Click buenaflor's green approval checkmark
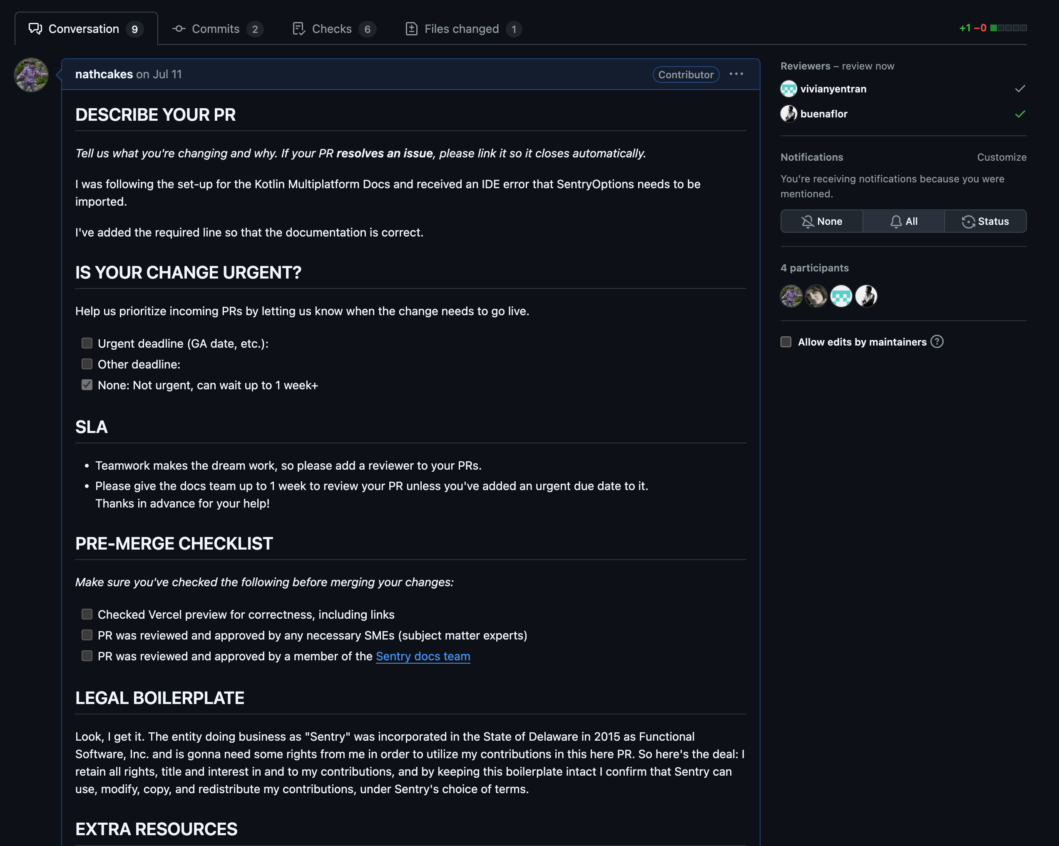This screenshot has height=846, width=1059. pos(1020,114)
